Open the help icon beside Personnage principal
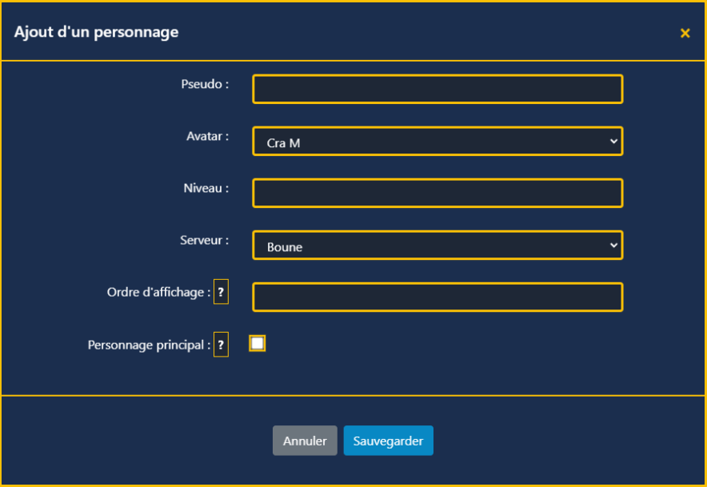Viewport: 707px width, 487px height. [x=221, y=345]
